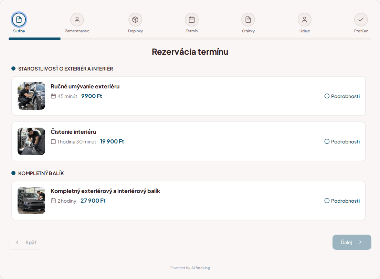Click info icon for Čistenie interiéru
The width and height of the screenshot is (380, 279).
coord(327,141)
